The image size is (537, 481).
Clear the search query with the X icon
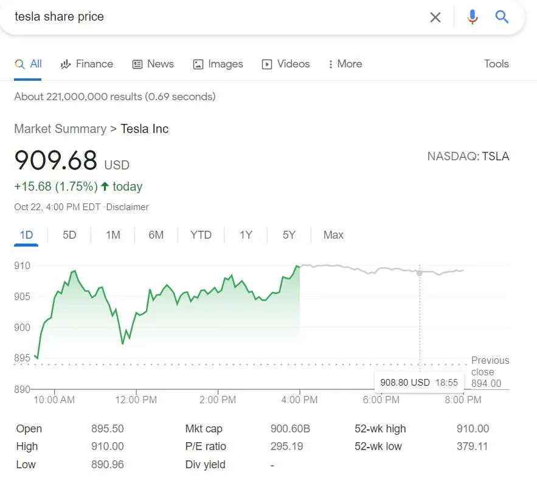pyautogui.click(x=435, y=17)
